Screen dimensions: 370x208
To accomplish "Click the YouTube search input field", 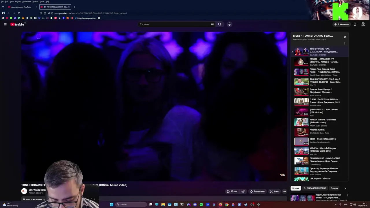I will tap(174, 24).
